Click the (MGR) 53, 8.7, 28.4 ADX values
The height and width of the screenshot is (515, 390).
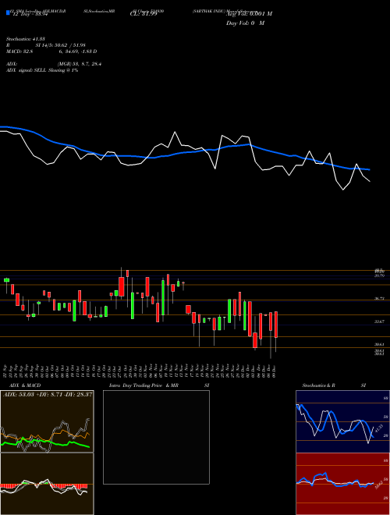point(79,64)
